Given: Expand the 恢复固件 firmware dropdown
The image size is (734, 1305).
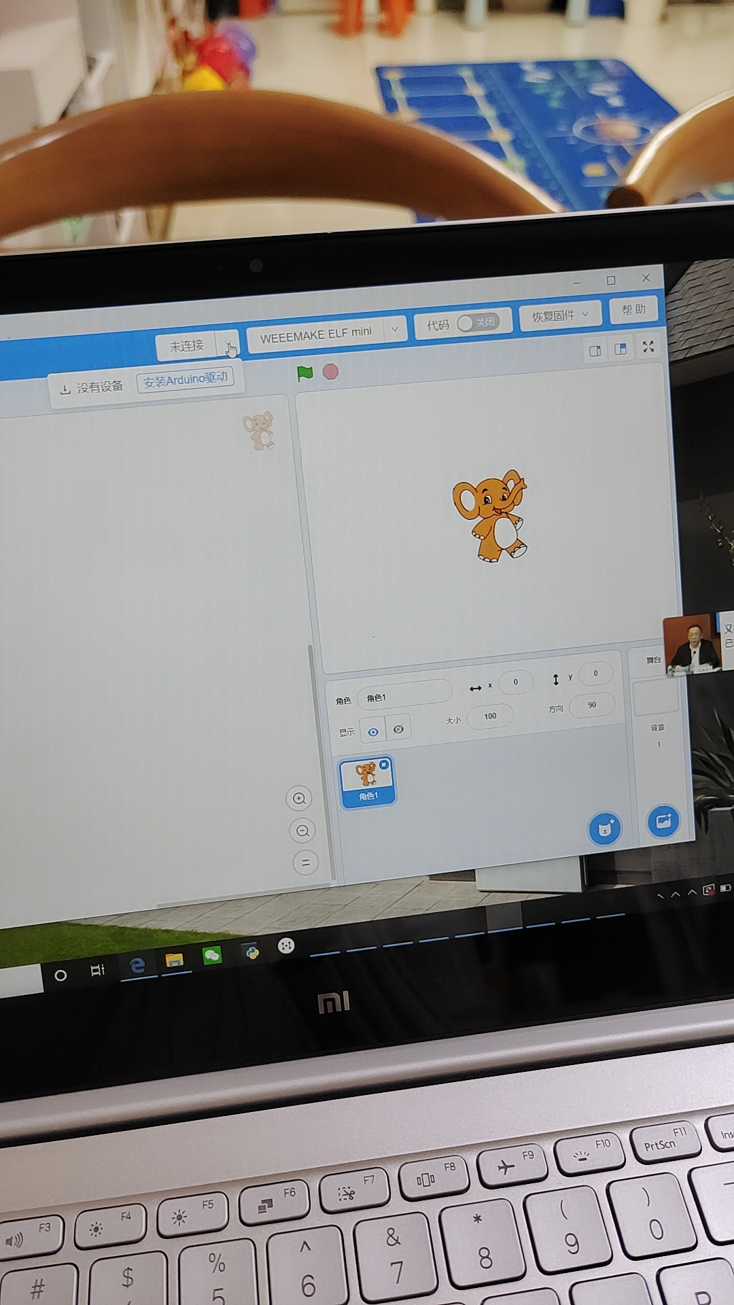Looking at the screenshot, I should pos(560,315).
